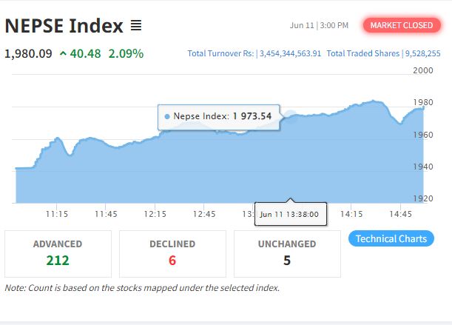
Task: Select the DECLINED 6 stocks card
Action: click(172, 253)
